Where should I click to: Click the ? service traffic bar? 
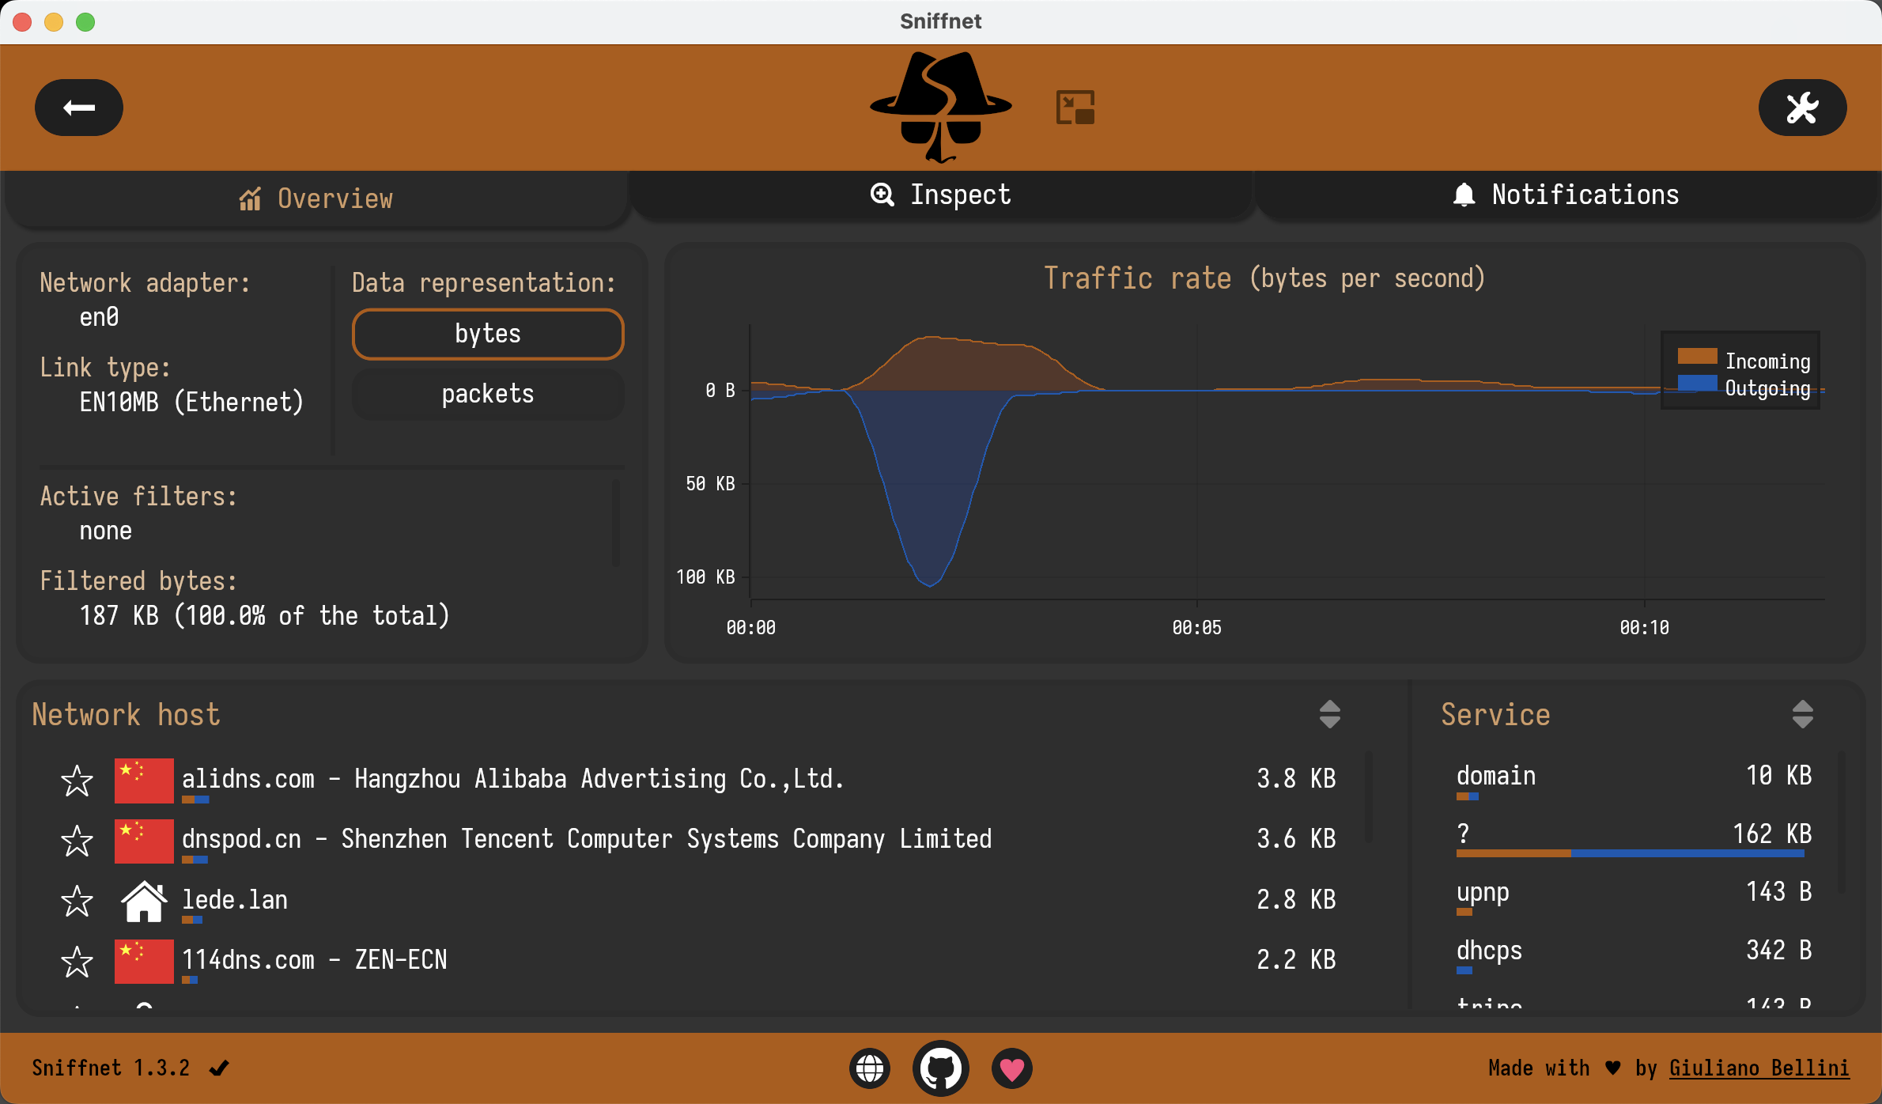tap(1630, 853)
